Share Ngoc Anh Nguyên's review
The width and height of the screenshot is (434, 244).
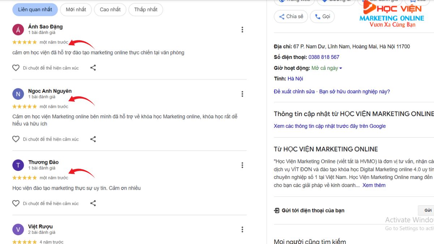coord(93,139)
